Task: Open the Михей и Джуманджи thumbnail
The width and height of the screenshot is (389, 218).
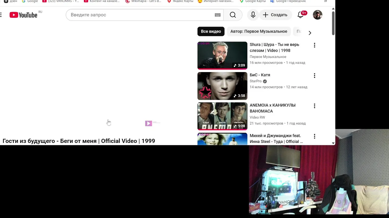Action: pos(222,139)
